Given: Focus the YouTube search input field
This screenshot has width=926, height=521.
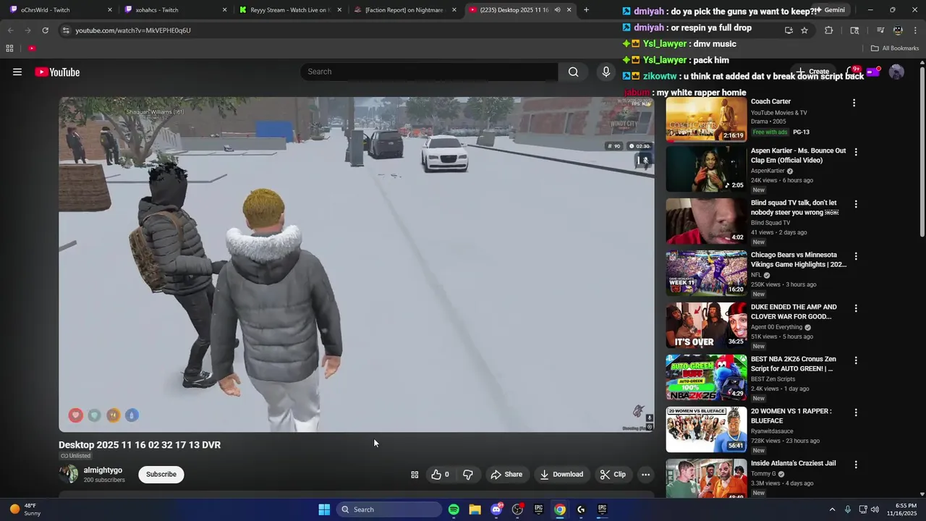Looking at the screenshot, I should coord(429,72).
